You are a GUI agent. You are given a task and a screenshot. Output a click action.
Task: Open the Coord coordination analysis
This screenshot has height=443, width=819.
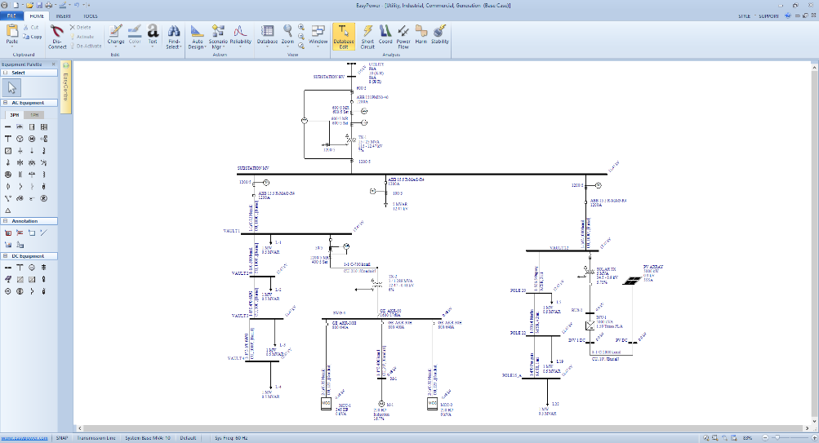[385, 34]
